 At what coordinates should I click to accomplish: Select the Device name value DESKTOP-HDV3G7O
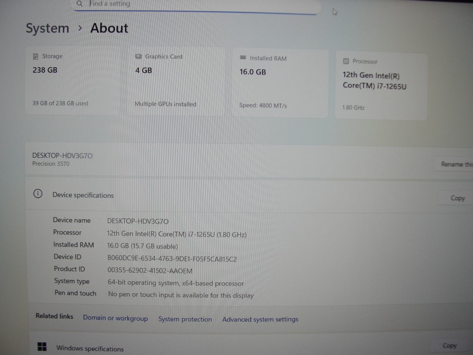(x=138, y=221)
